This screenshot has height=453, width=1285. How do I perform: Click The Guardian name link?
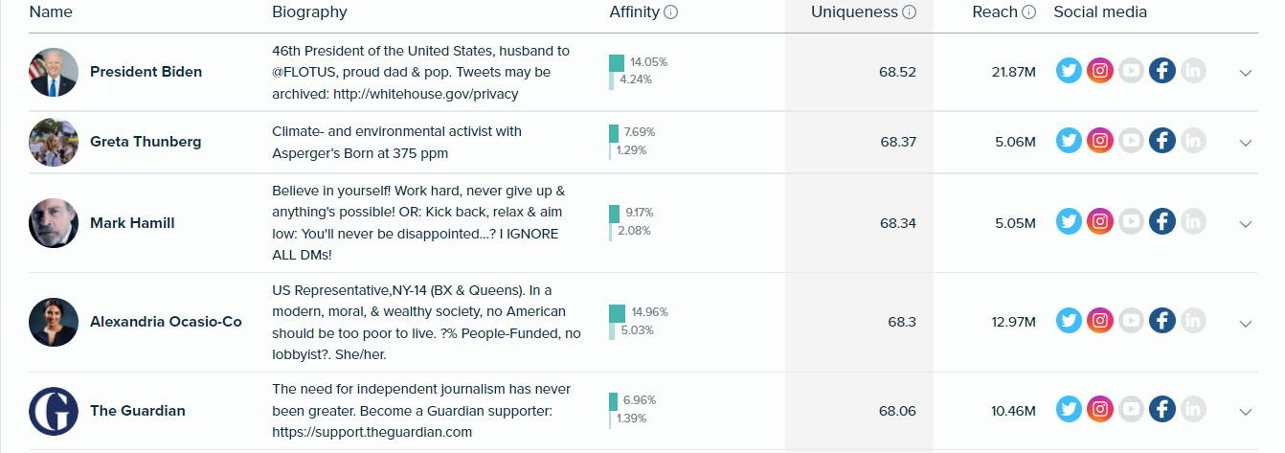click(137, 411)
